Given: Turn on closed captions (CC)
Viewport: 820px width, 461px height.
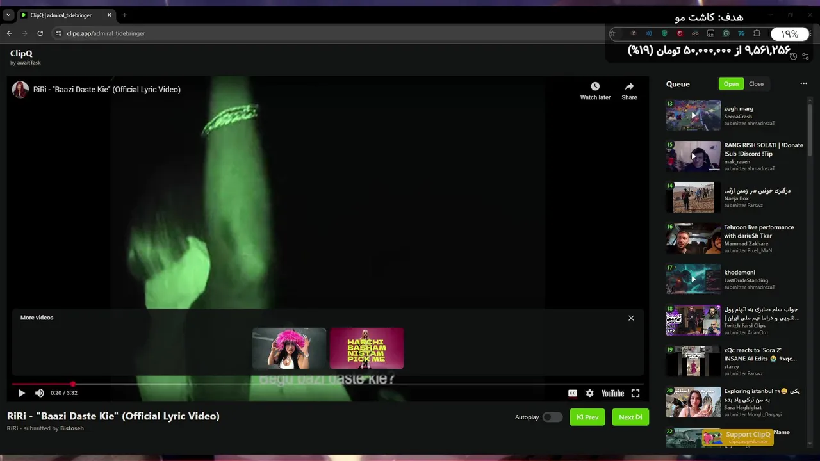Looking at the screenshot, I should coord(573,393).
